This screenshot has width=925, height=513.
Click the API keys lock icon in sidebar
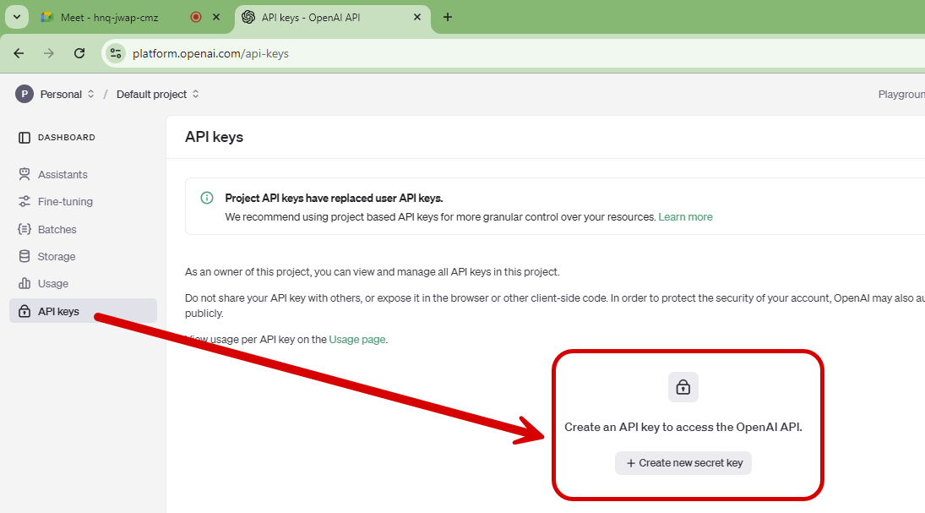coord(24,311)
